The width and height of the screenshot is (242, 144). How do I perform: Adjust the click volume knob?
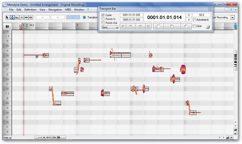208,27
